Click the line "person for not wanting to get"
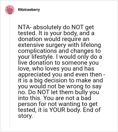This screenshot has width=118, height=132. pyautogui.click(x=58, y=104)
